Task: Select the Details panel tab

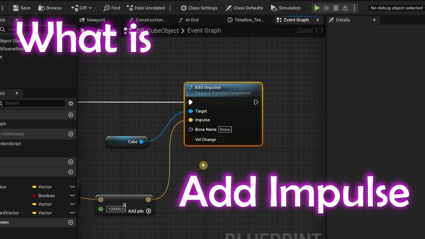Action: (339, 20)
